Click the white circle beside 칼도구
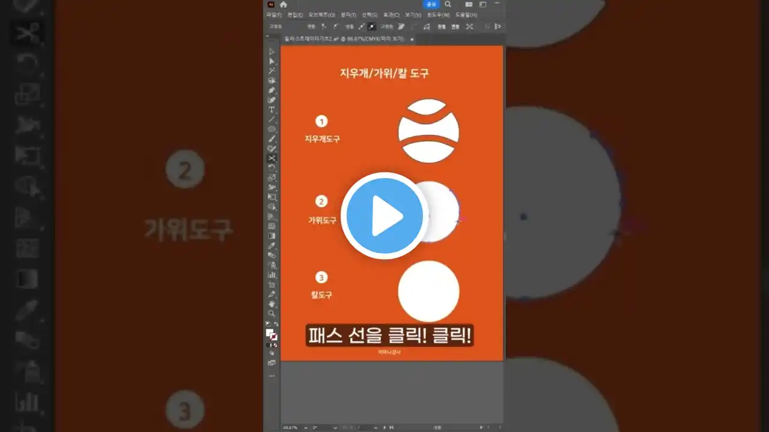Viewport: 769px width, 432px height. (428, 291)
